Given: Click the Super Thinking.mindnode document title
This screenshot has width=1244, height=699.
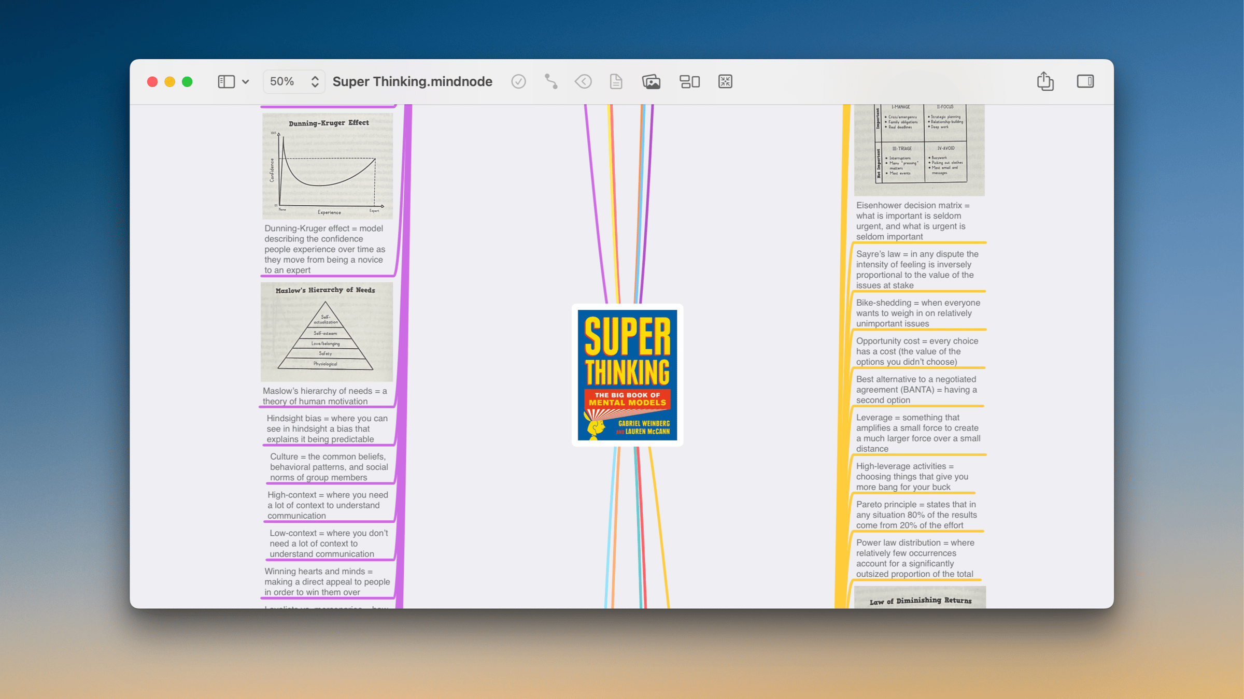Looking at the screenshot, I should 412,81.
